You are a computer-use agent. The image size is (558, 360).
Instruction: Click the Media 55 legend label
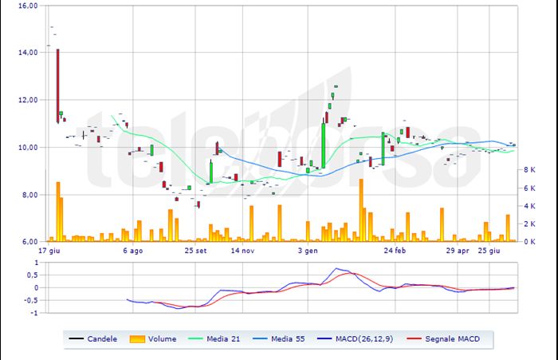pyautogui.click(x=288, y=339)
